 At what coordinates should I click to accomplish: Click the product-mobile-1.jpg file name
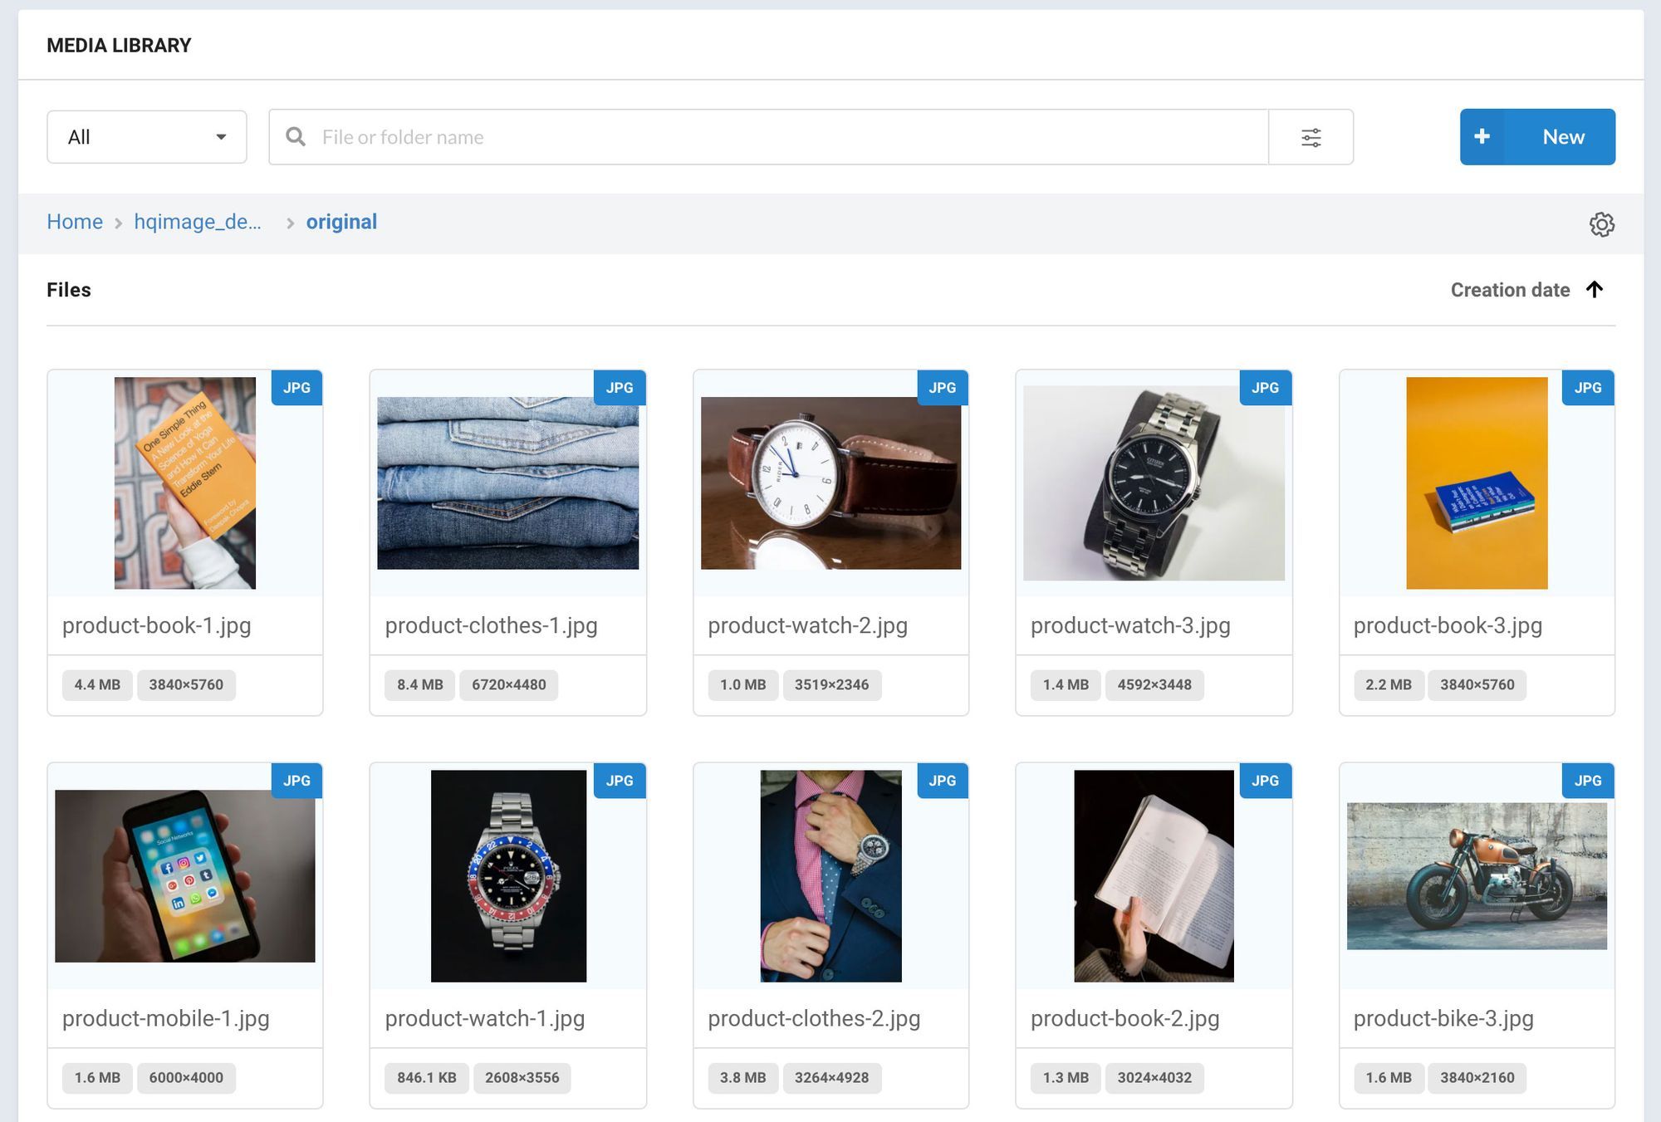click(x=166, y=1018)
